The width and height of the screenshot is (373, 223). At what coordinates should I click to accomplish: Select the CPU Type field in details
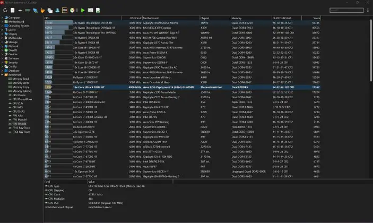pos(54,186)
